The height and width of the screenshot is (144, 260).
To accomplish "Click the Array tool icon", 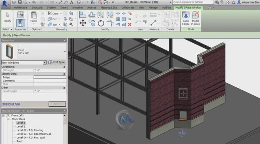I will pos(118,19).
